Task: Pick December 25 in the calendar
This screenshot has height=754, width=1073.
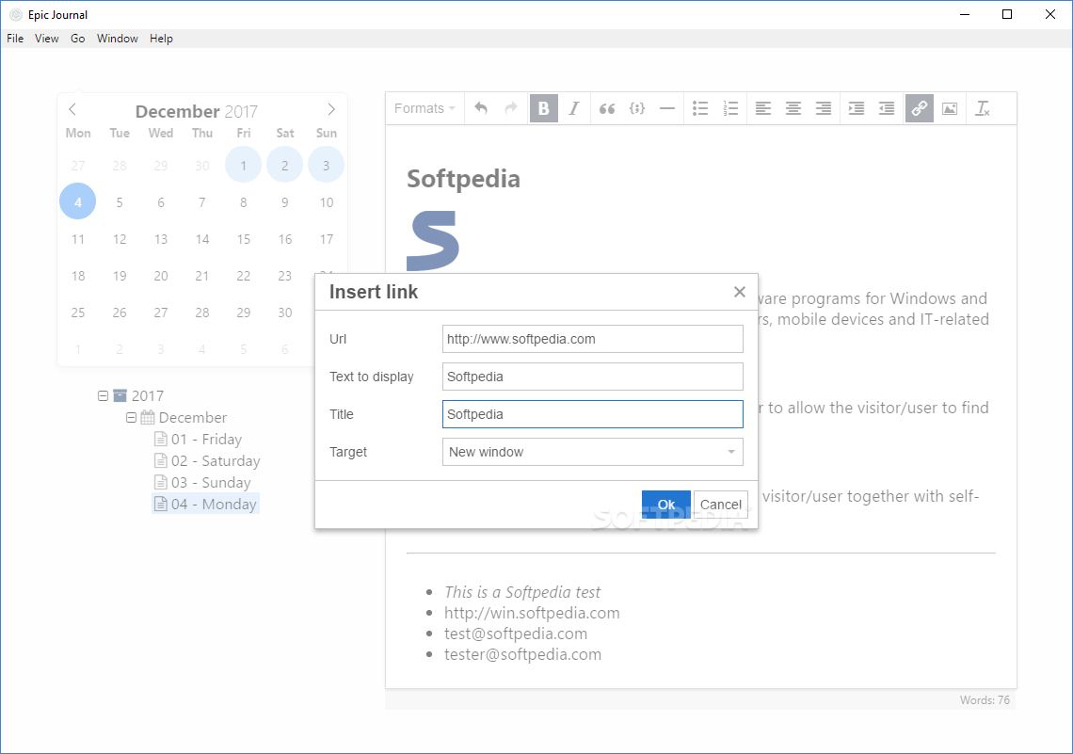Action: [x=78, y=313]
